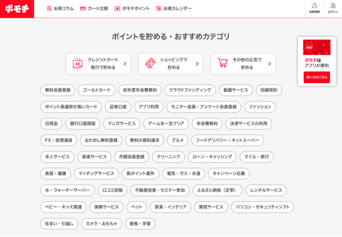Open the 口コミ投稿 category
The image size is (342, 237).
click(113, 190)
